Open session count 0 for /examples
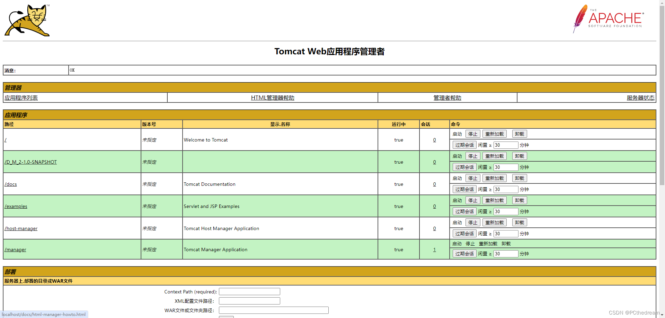This screenshot has height=318, width=665. click(434, 206)
